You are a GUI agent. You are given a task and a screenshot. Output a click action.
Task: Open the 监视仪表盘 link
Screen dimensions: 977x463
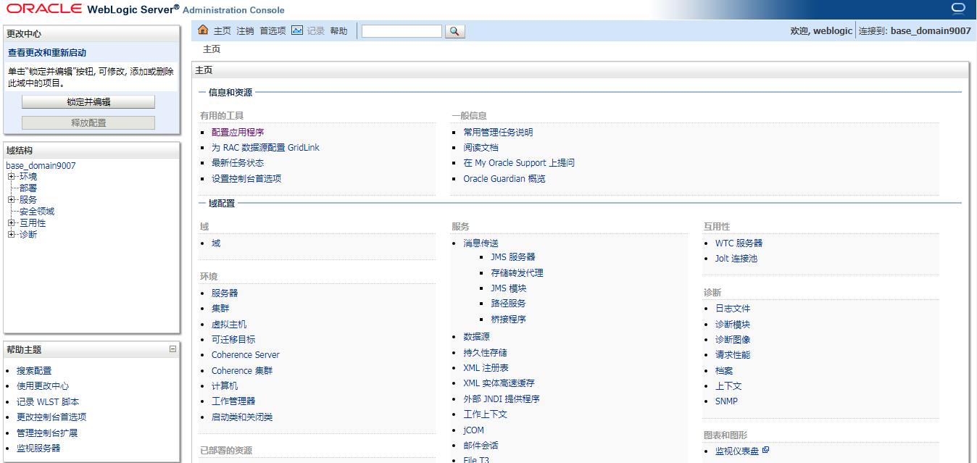[x=737, y=451]
